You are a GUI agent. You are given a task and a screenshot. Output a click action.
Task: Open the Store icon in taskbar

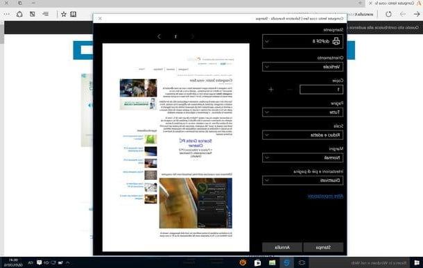point(258,262)
